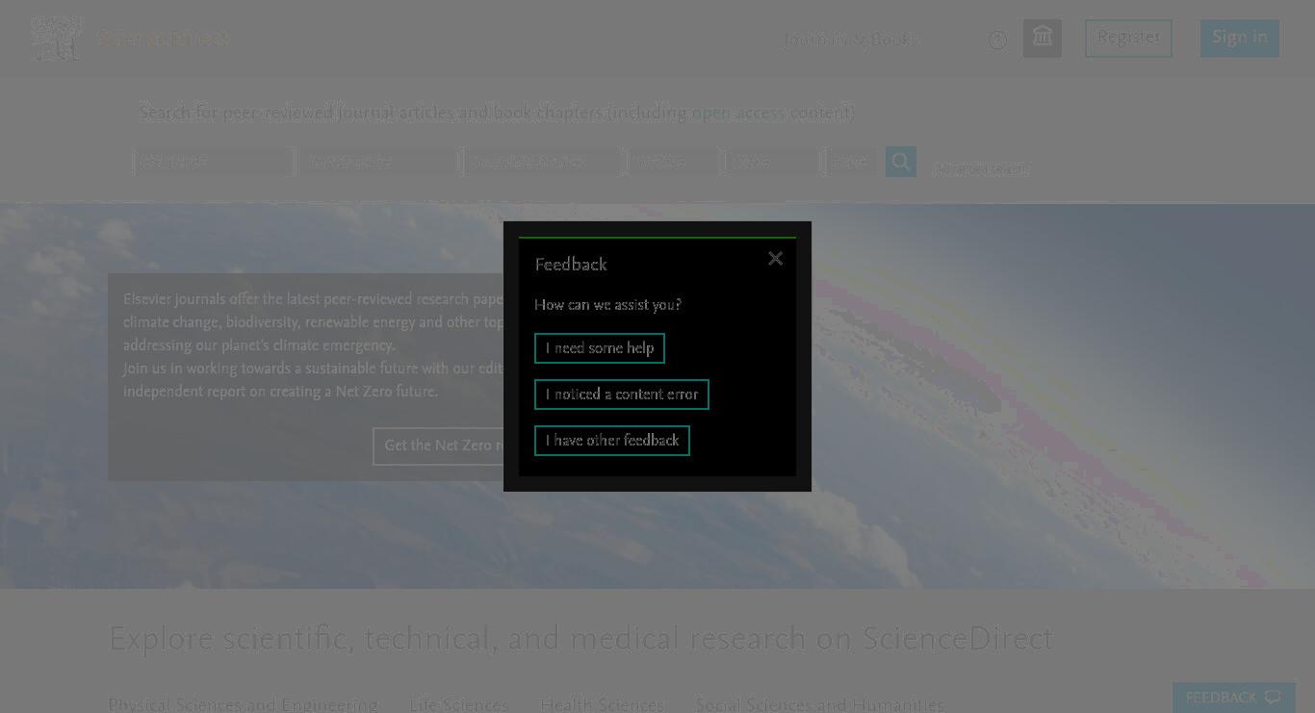Focus the Issue search field
Viewport: 1315px width, 713px height.
click(x=773, y=162)
